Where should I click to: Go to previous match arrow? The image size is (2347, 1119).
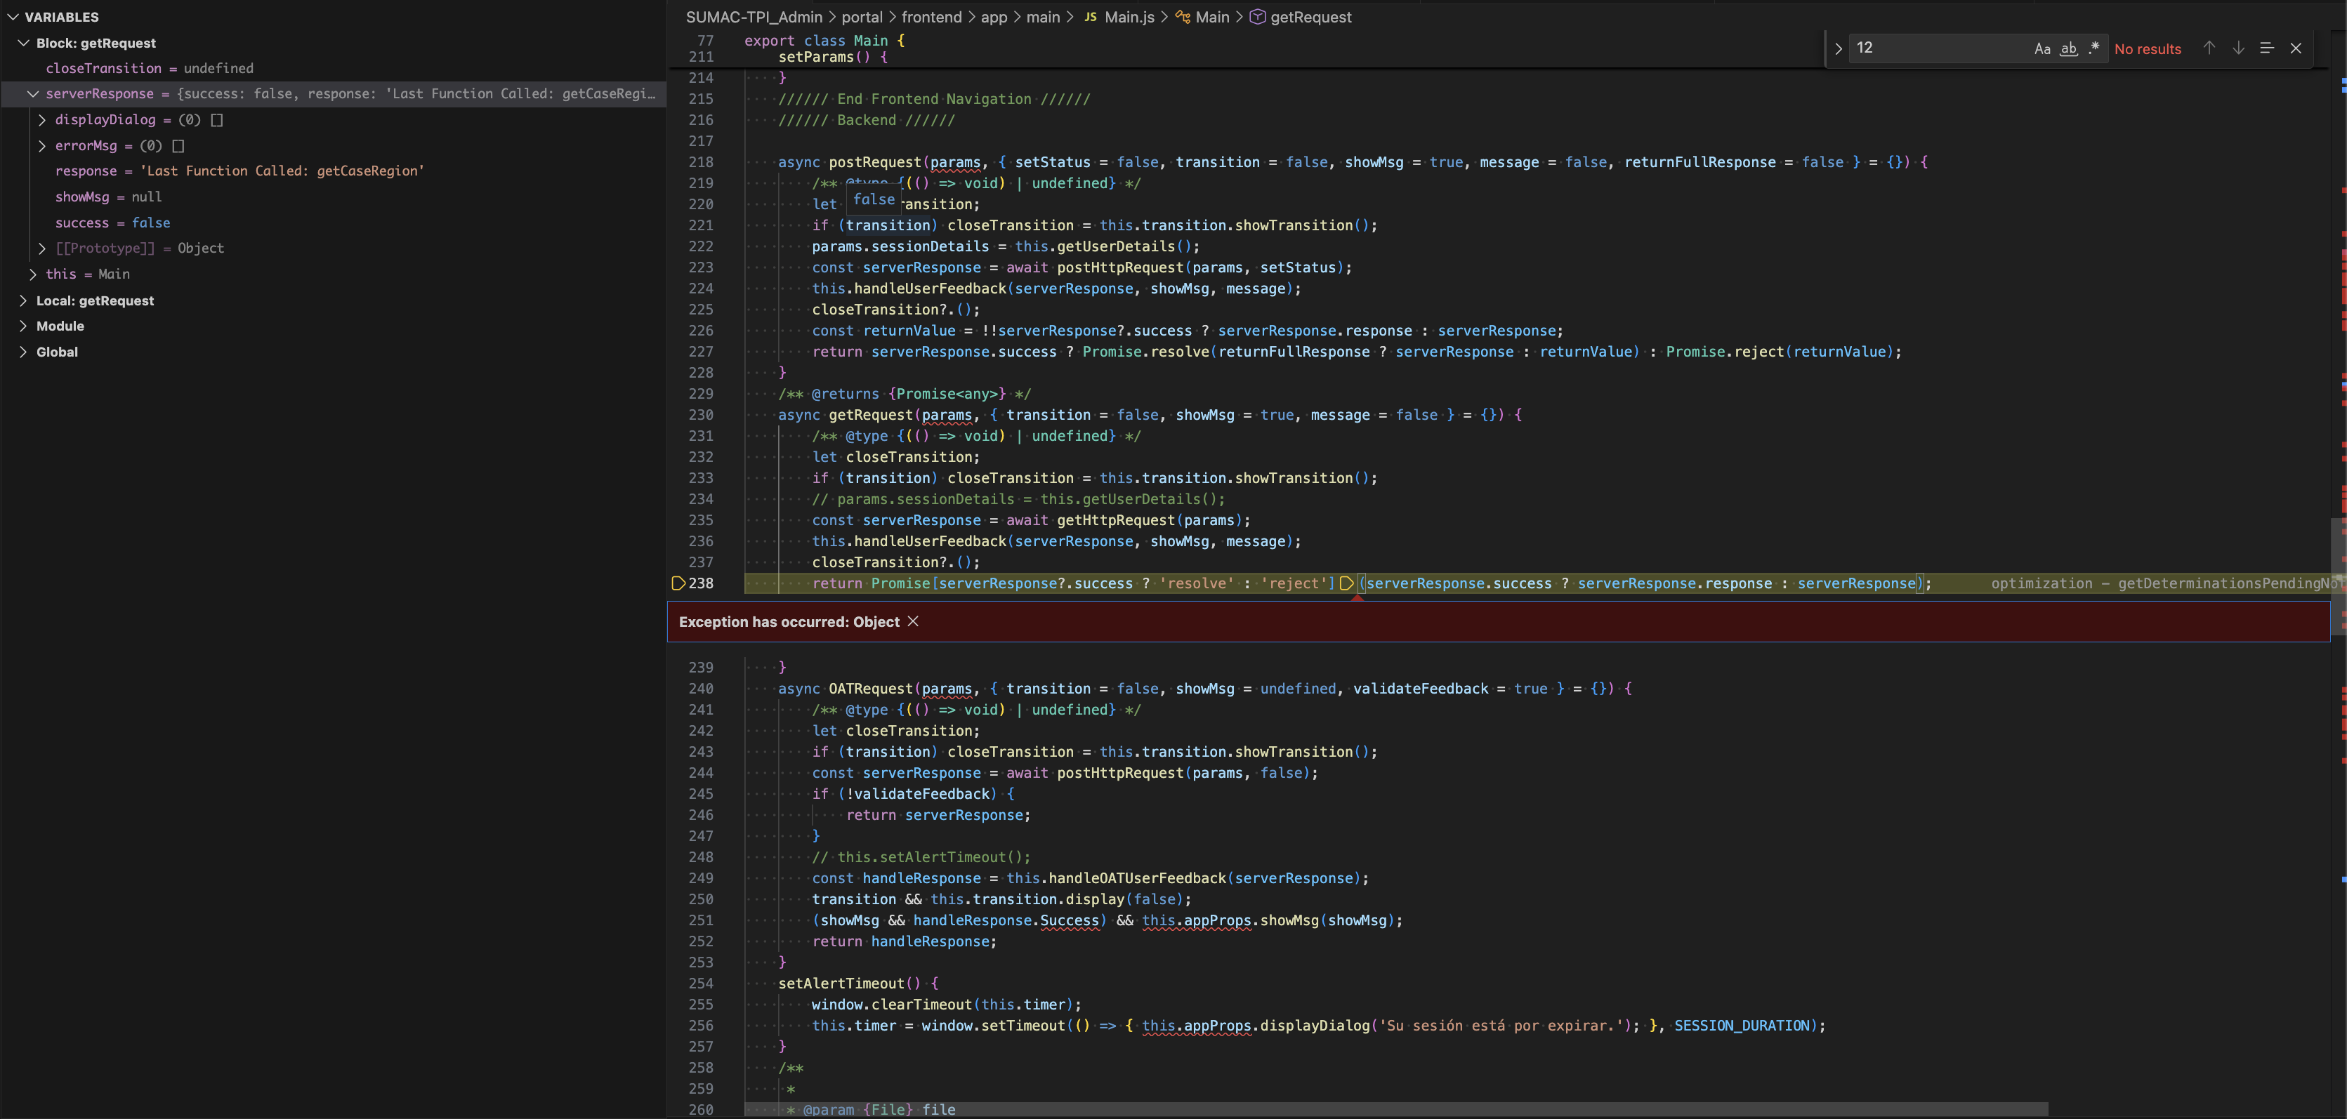[x=2209, y=49]
